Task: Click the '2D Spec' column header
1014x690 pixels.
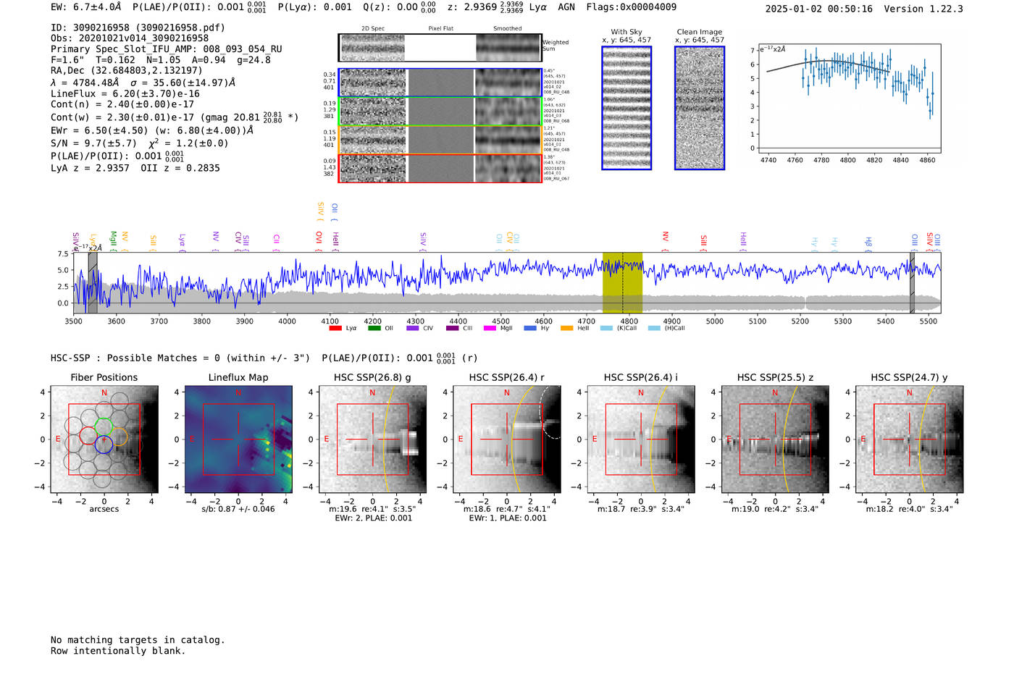Action: pos(373,29)
